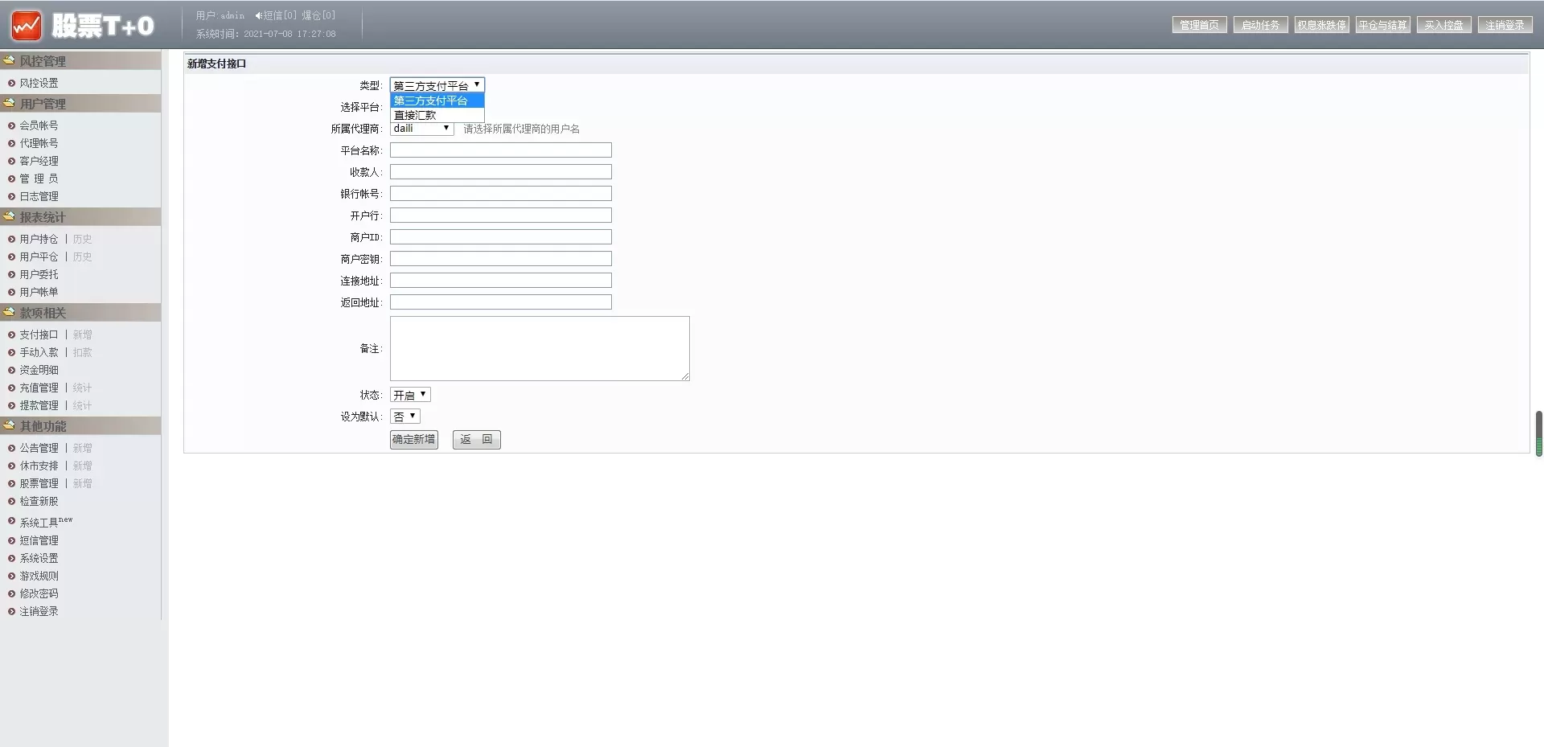
Task: Click the green vertical scrollbar thumb
Action: (1538, 433)
